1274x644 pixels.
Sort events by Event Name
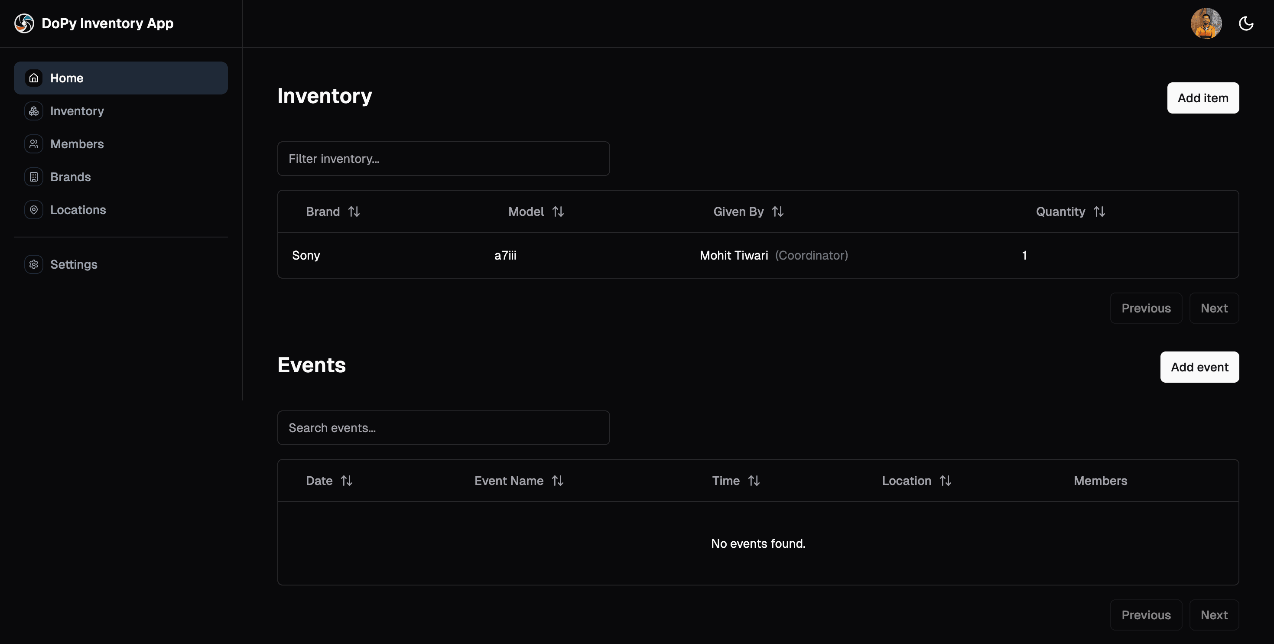tap(559, 480)
